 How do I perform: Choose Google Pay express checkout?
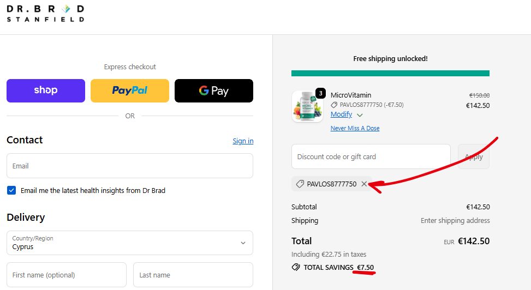pos(214,90)
